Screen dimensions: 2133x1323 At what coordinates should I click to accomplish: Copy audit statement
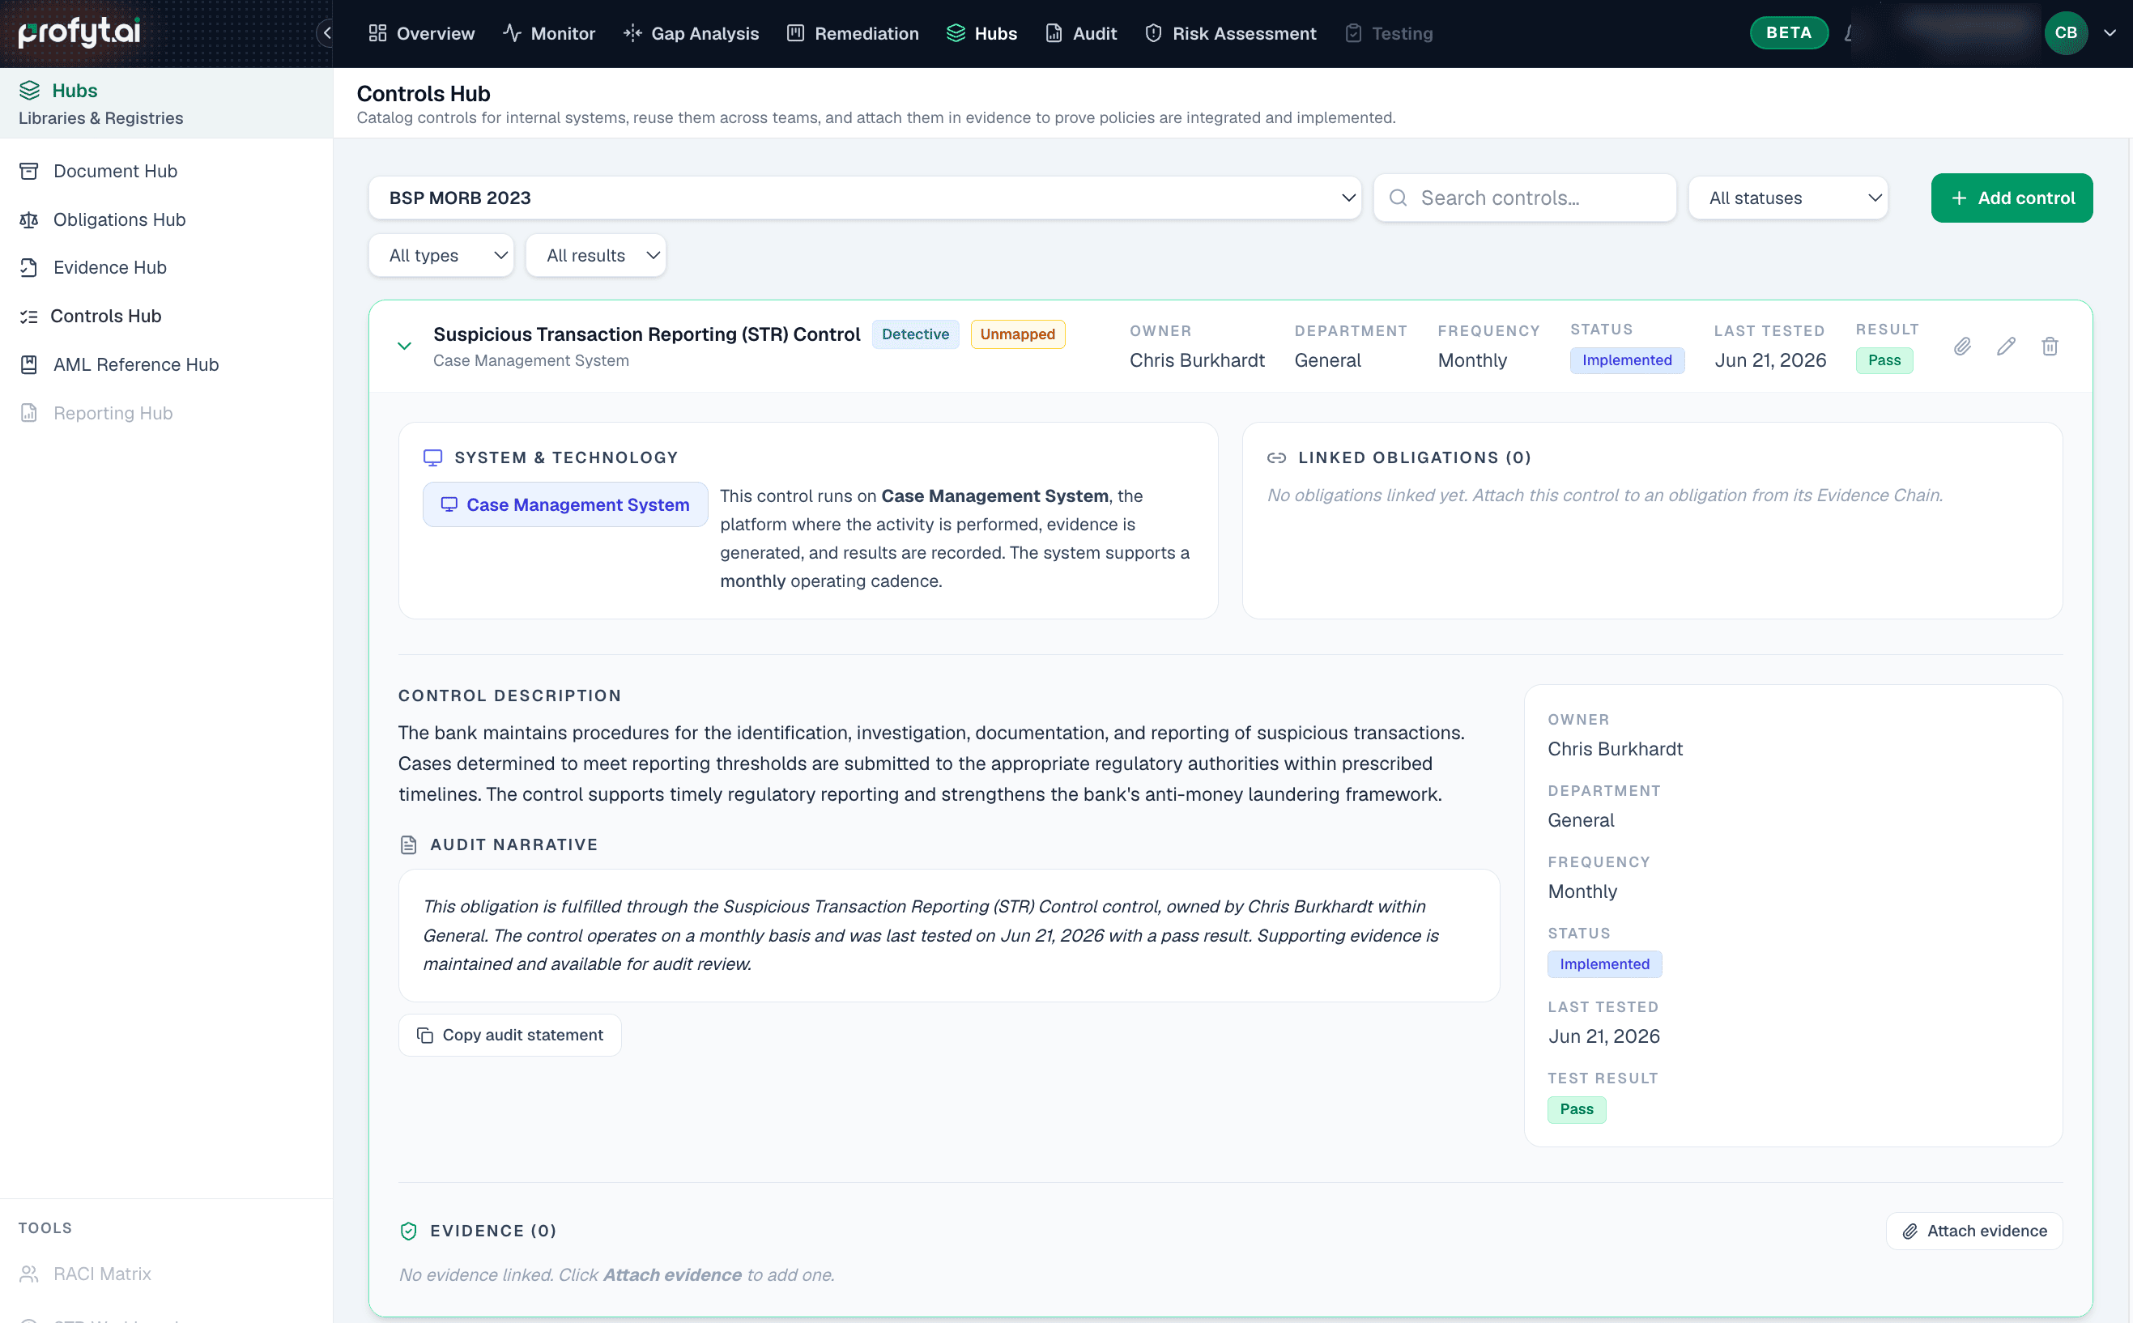510,1035
